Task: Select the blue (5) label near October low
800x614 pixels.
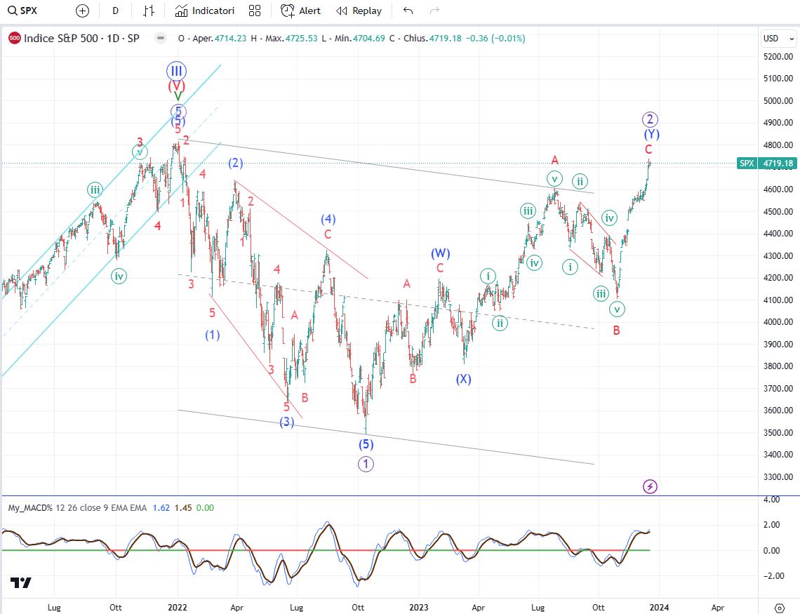Action: [x=366, y=444]
